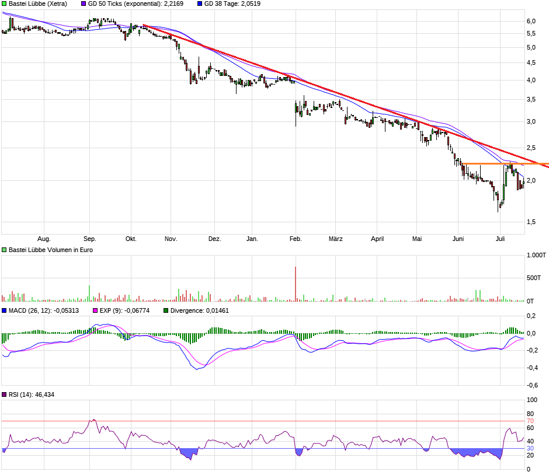Click the 'Okt.' month axis label
This screenshot has height=475, width=549.
[131, 239]
